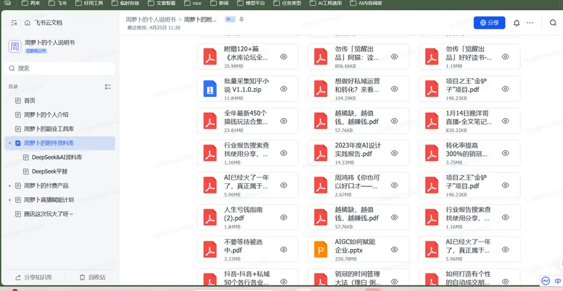Open the 不要等待被选中.pdf file icon
The image size is (563, 291).
tap(210, 249)
